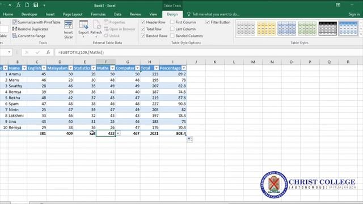Apply the green table style

click(x=307, y=28)
